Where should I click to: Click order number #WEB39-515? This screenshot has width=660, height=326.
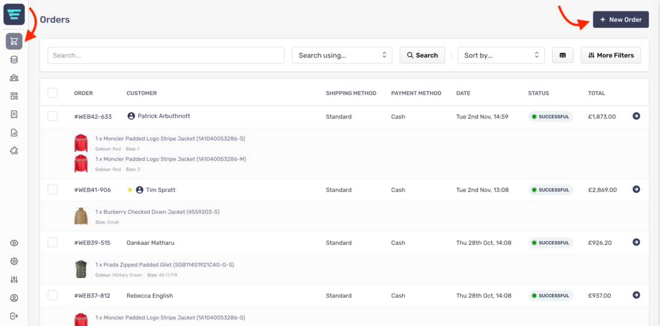pyautogui.click(x=92, y=243)
